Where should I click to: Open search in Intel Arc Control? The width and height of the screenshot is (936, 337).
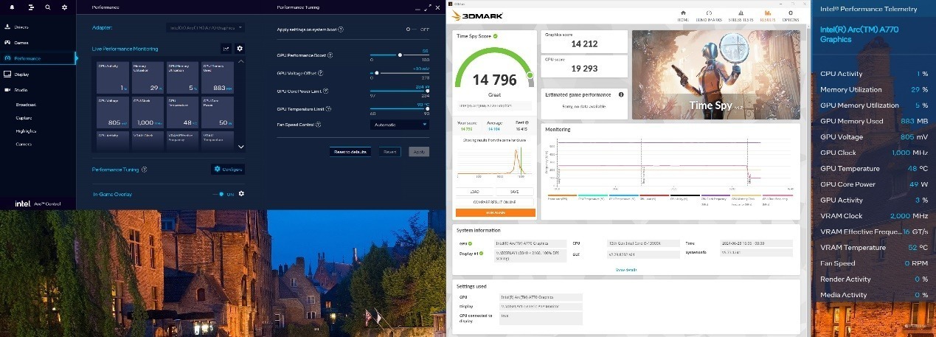47,7
